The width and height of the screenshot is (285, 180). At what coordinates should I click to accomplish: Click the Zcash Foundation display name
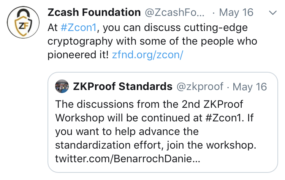coord(94,12)
